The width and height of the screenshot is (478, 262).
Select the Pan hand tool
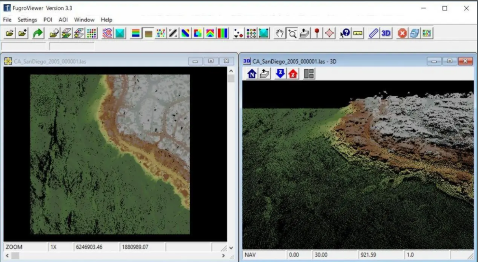280,33
